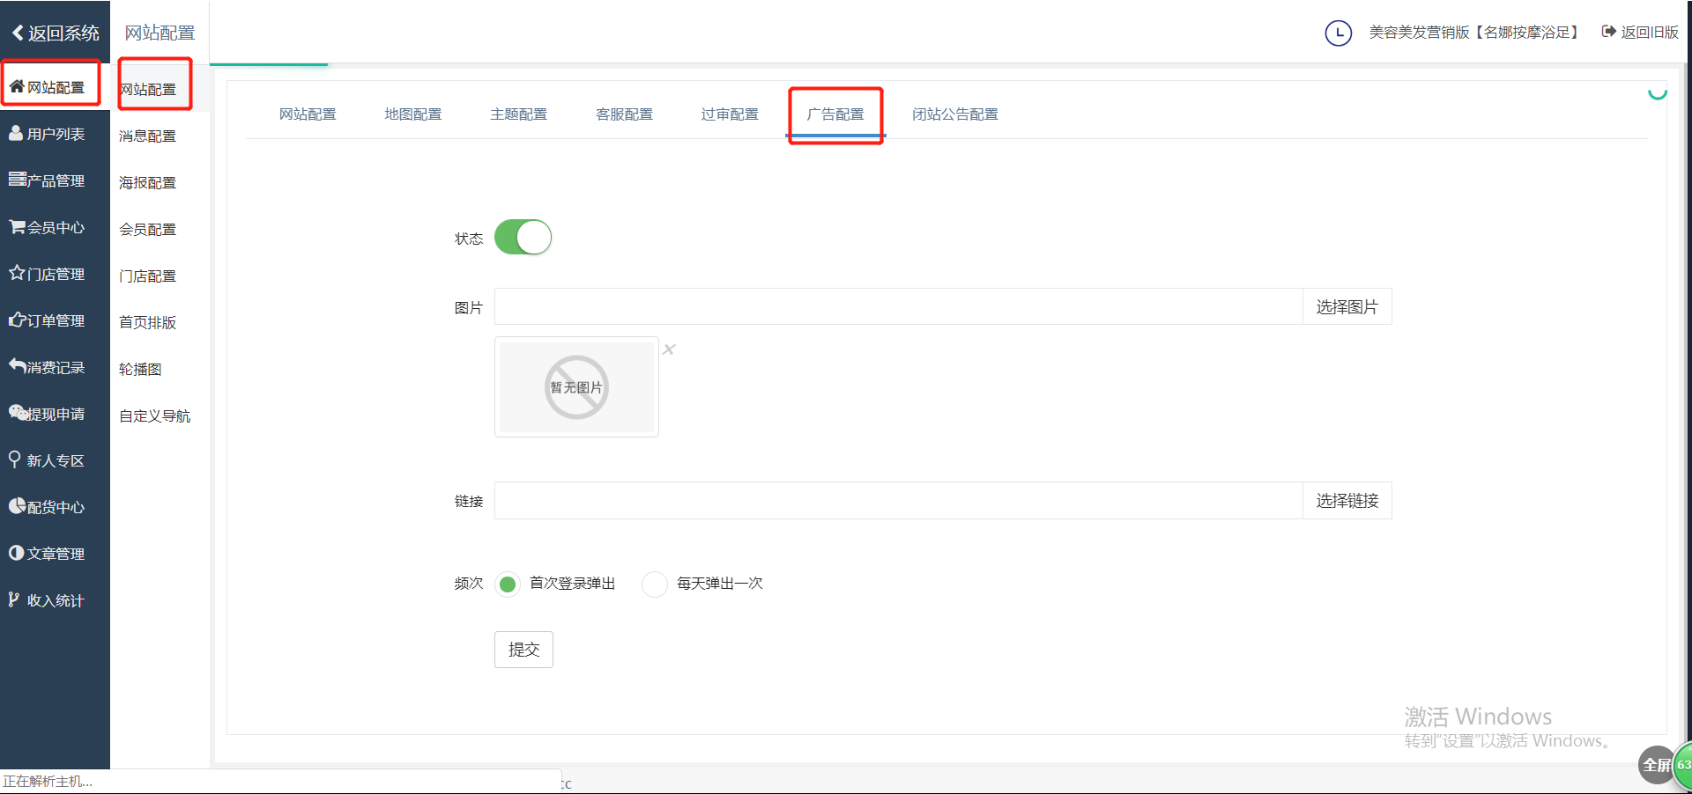Submit the form with 提交 button

[523, 650]
